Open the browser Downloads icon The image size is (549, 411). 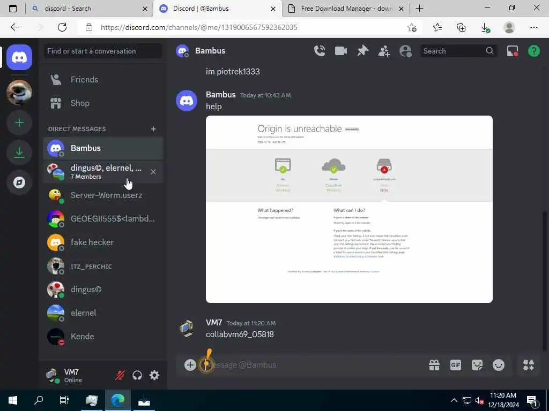[485, 28]
